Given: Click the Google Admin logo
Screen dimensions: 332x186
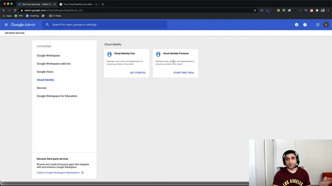Looking at the screenshot, I should [23, 25].
